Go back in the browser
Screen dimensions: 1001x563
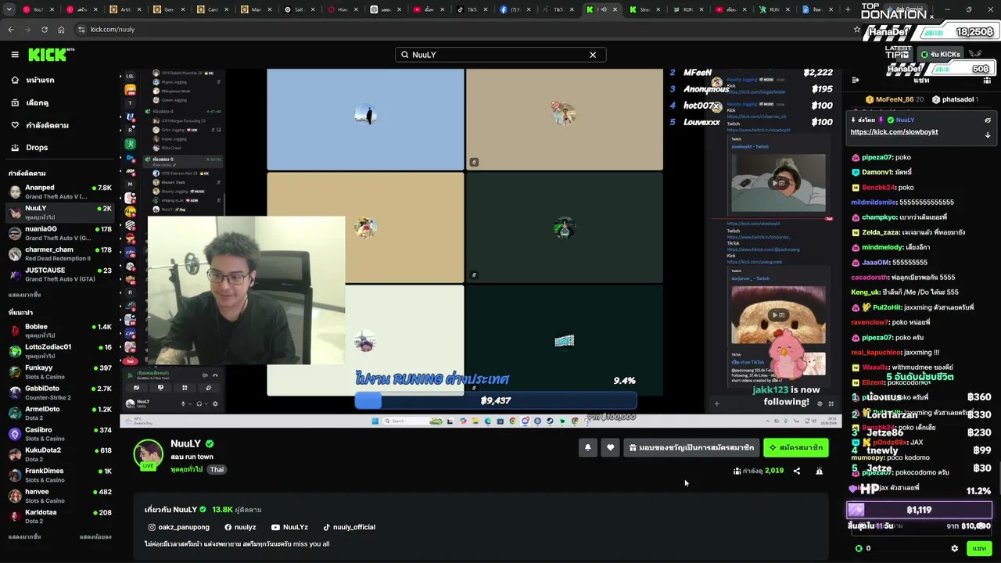pyautogui.click(x=11, y=29)
